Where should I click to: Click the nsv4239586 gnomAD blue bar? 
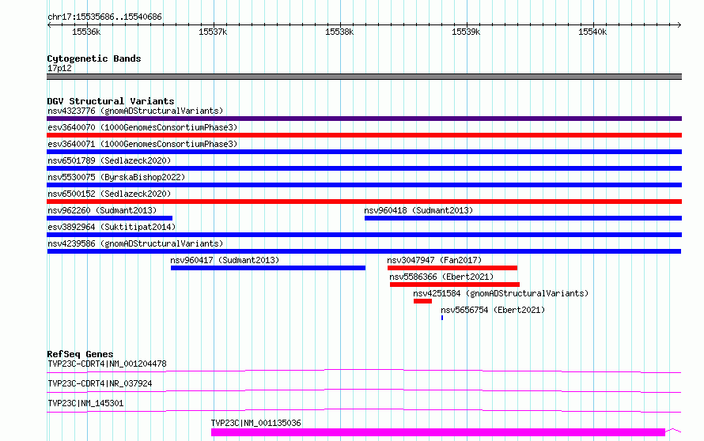click(x=364, y=251)
